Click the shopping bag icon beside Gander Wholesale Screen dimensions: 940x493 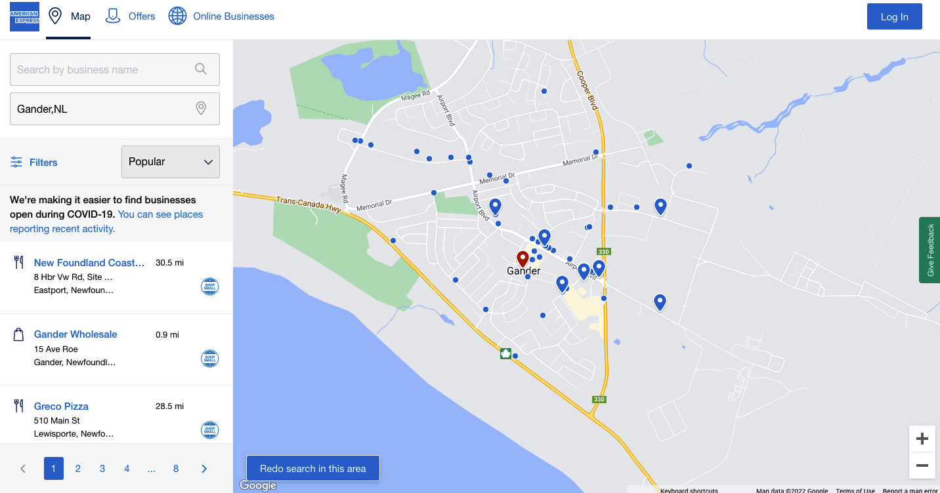point(18,334)
